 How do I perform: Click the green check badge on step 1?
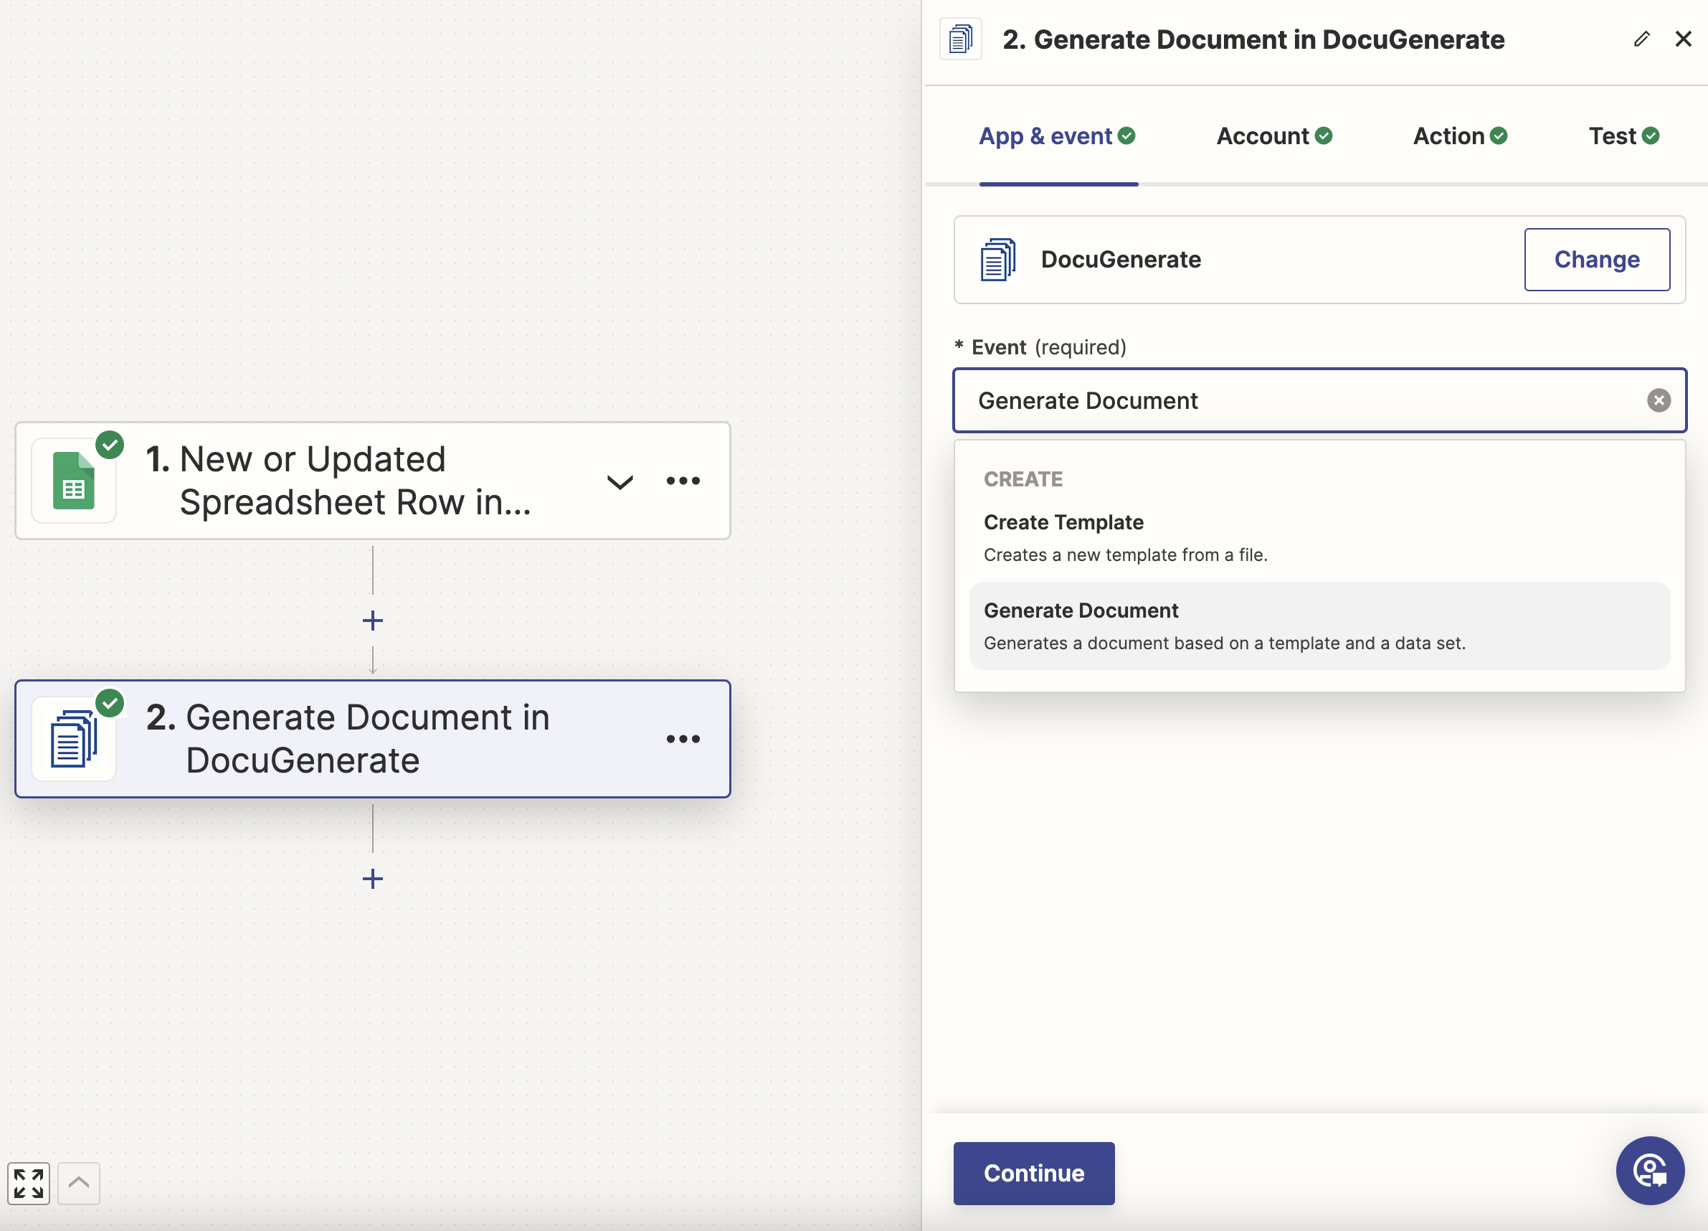click(110, 445)
